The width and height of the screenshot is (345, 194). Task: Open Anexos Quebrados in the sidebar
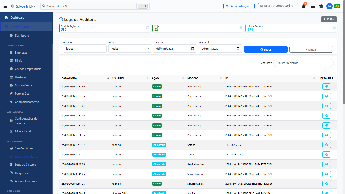[x=27, y=181]
